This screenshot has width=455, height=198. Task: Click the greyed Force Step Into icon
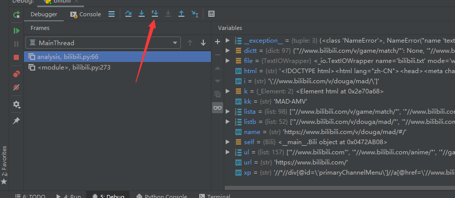click(168, 14)
